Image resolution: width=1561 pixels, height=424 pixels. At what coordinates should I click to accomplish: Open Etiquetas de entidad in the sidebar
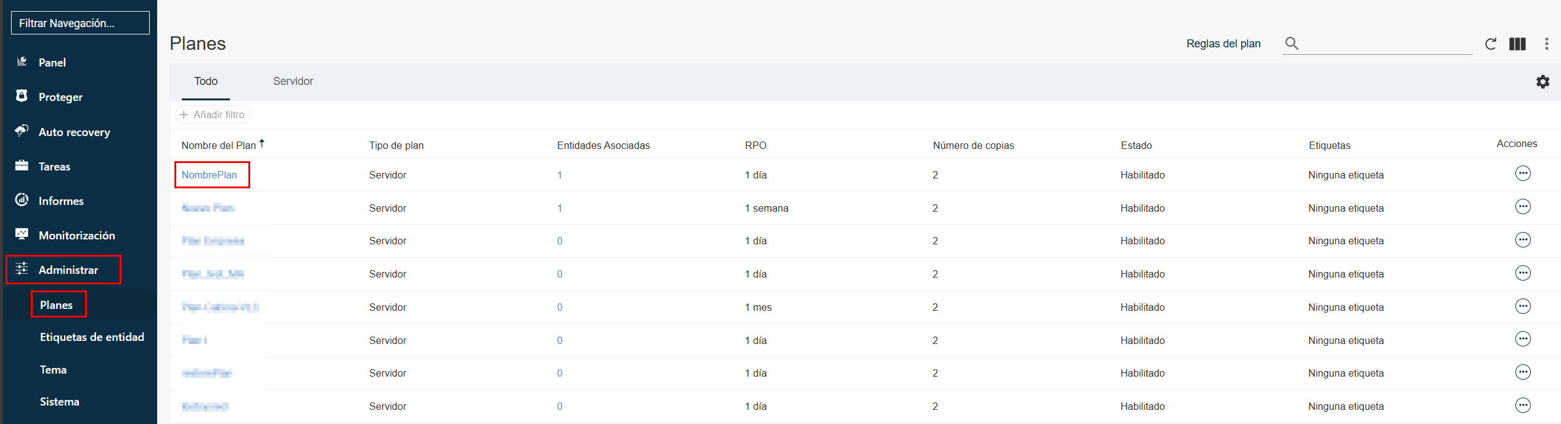(92, 337)
